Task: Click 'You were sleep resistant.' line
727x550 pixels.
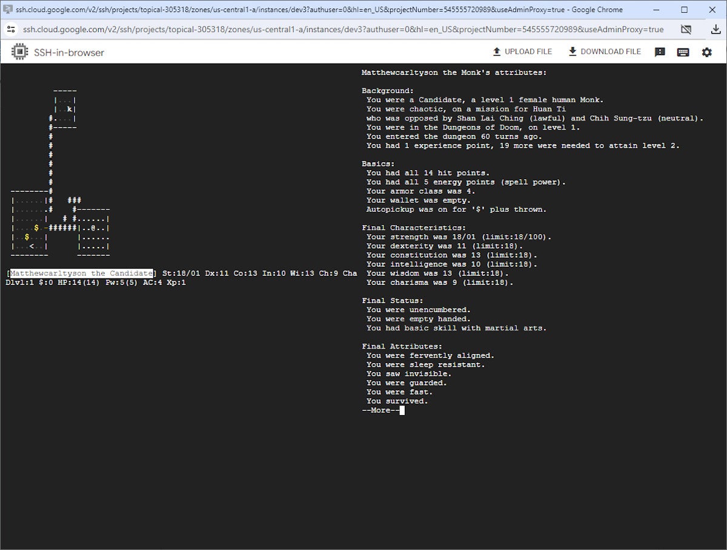Action: click(x=426, y=365)
